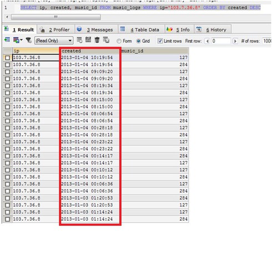The image size is (272, 260).
Task: Open the 6 History tab
Action: pyautogui.click(x=213, y=29)
